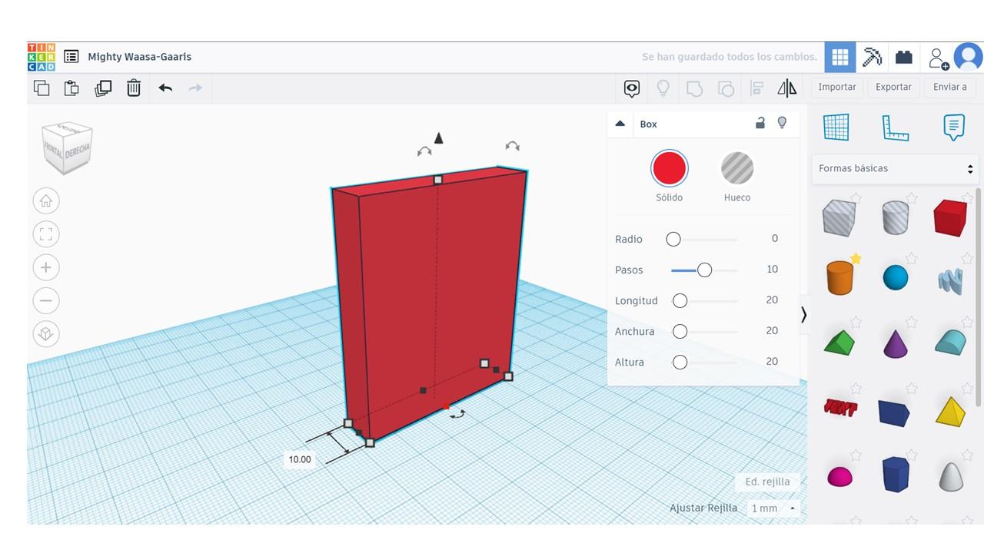Viewport: 984px width, 553px height.
Task: Click the view cube orientation widget
Action: pos(68,147)
